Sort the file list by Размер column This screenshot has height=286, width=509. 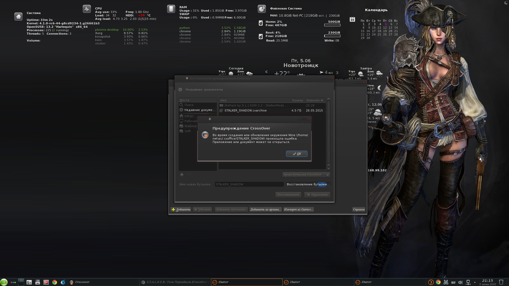pyautogui.click(x=297, y=100)
